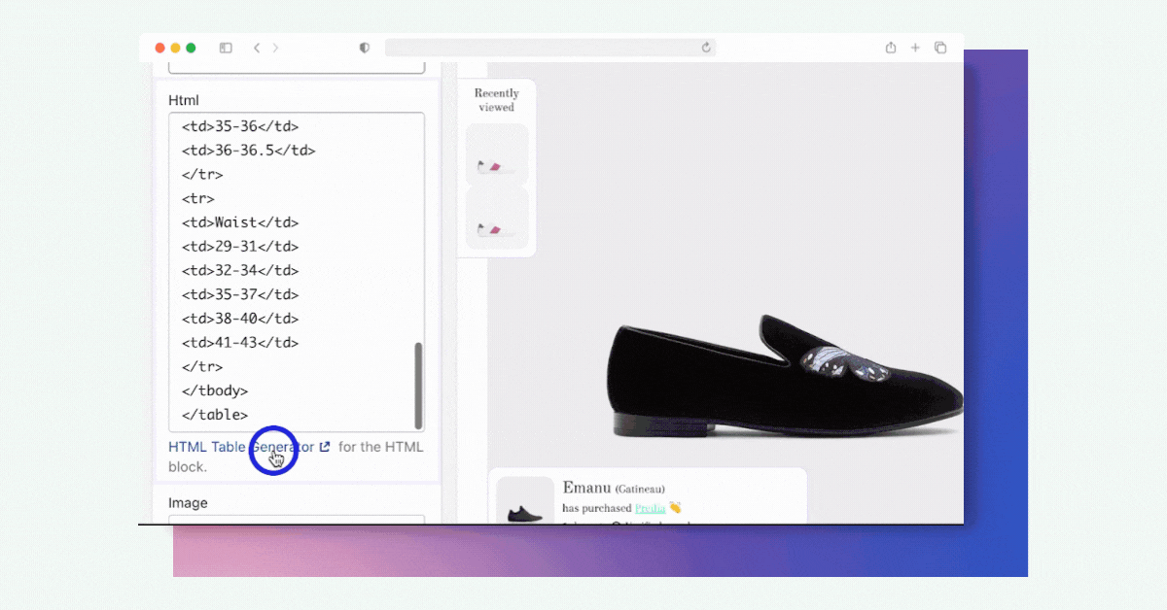This screenshot has width=1167, height=610.
Task: Go back with the browser back arrow
Action: (257, 48)
